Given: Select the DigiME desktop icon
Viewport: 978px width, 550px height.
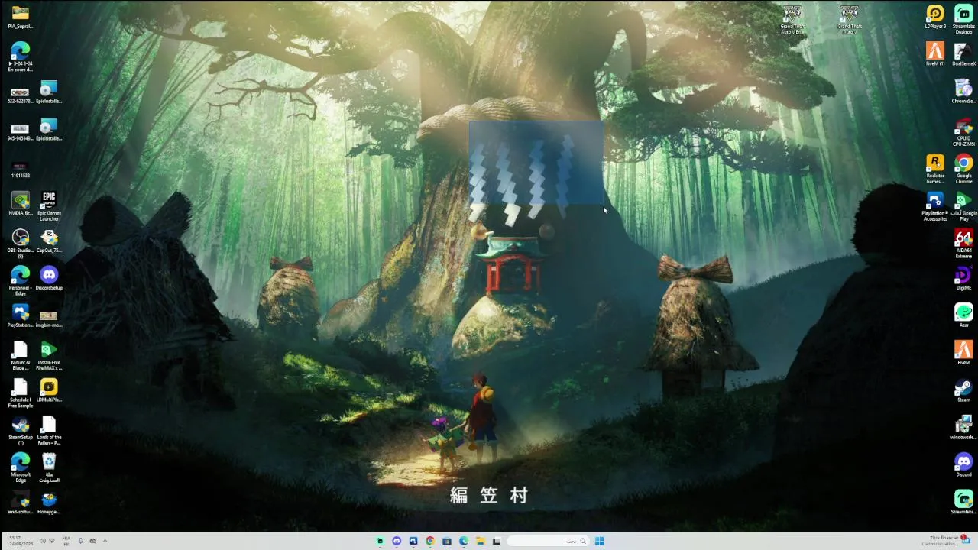Looking at the screenshot, I should point(963,279).
